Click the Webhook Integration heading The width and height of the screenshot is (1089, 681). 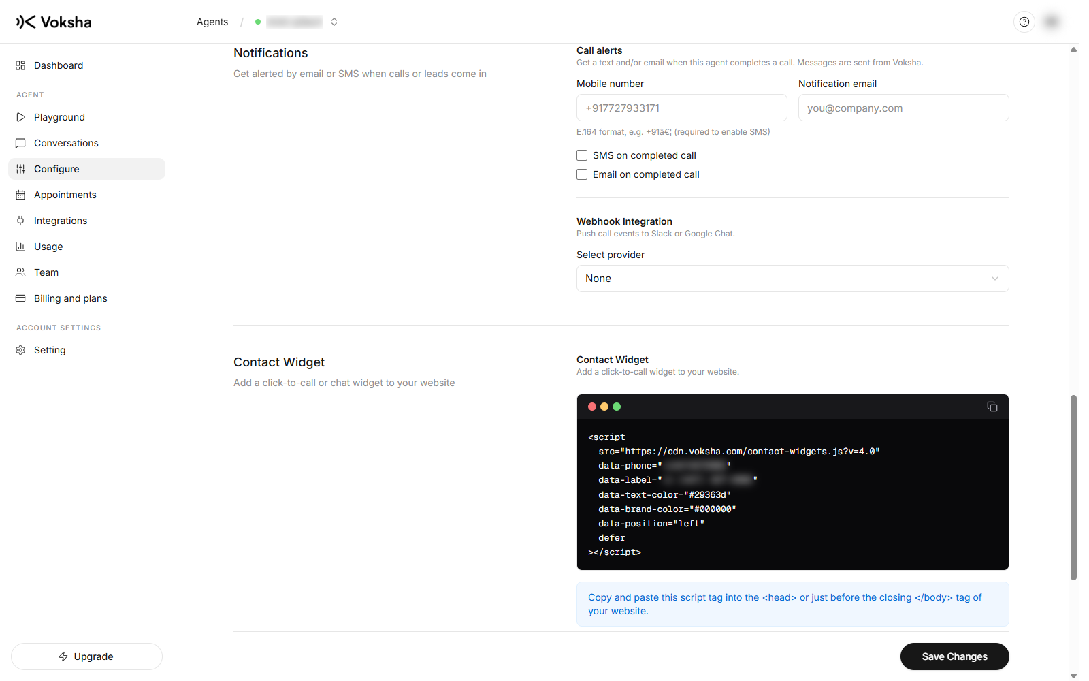click(x=624, y=221)
